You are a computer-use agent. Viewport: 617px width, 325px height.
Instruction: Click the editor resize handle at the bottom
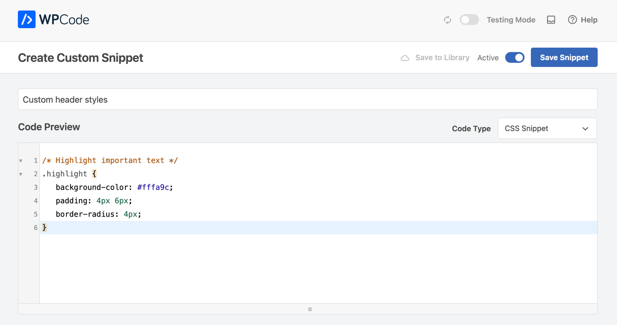[x=310, y=309]
